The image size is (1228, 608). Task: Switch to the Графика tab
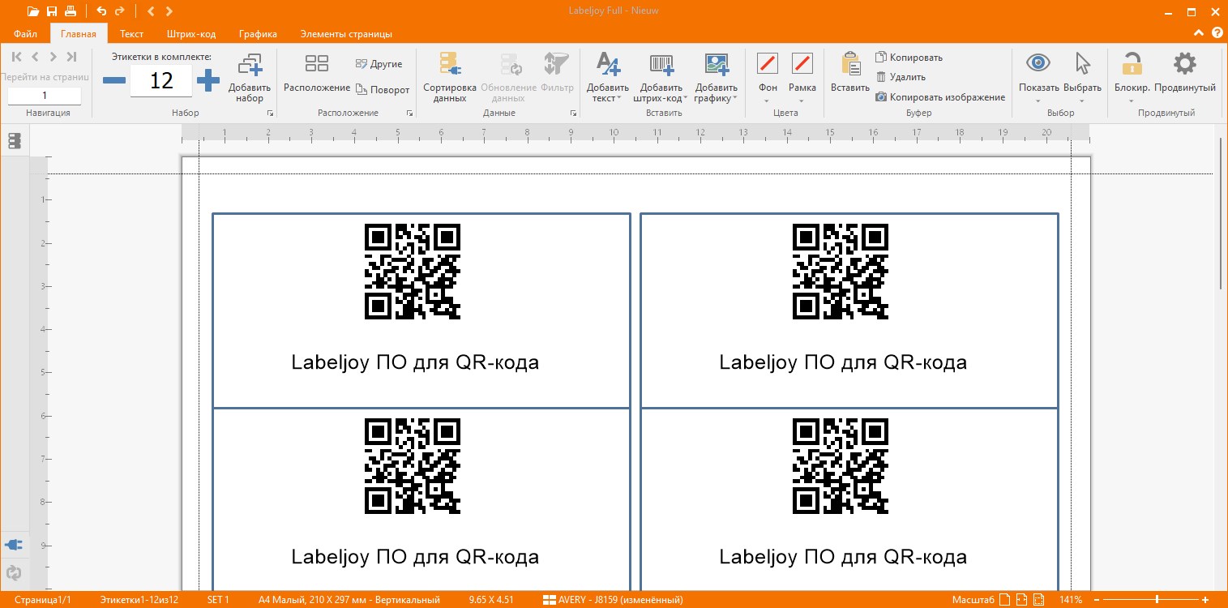coord(258,34)
